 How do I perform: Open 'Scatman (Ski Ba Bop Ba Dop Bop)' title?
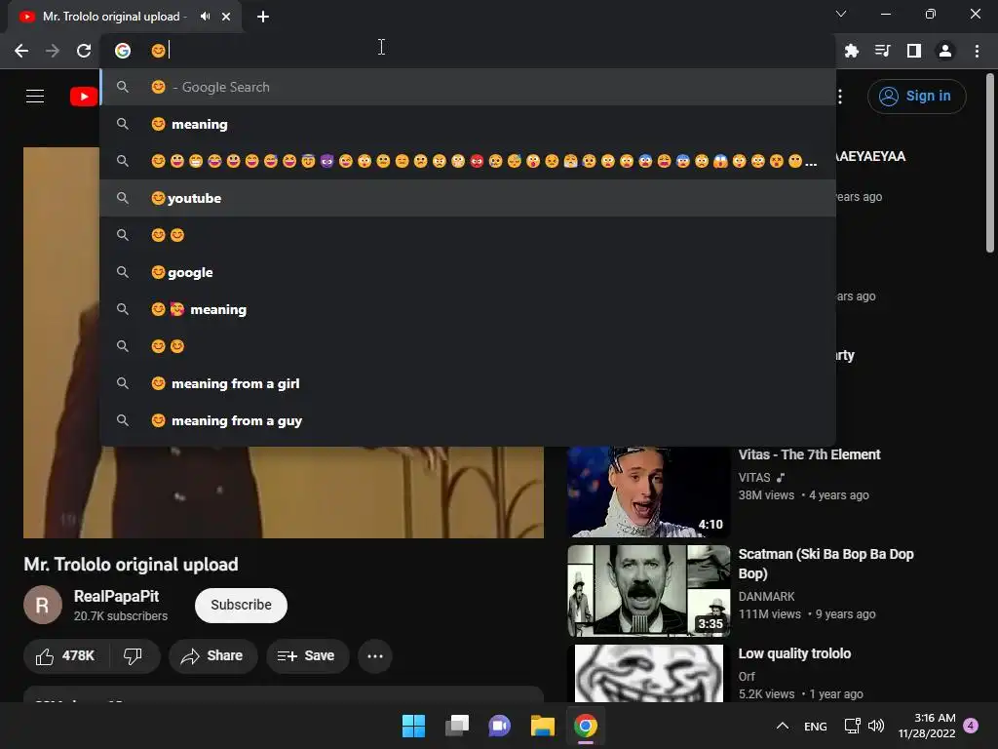point(825,564)
